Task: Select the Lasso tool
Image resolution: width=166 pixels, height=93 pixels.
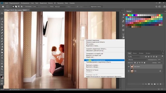Action: click(2, 19)
